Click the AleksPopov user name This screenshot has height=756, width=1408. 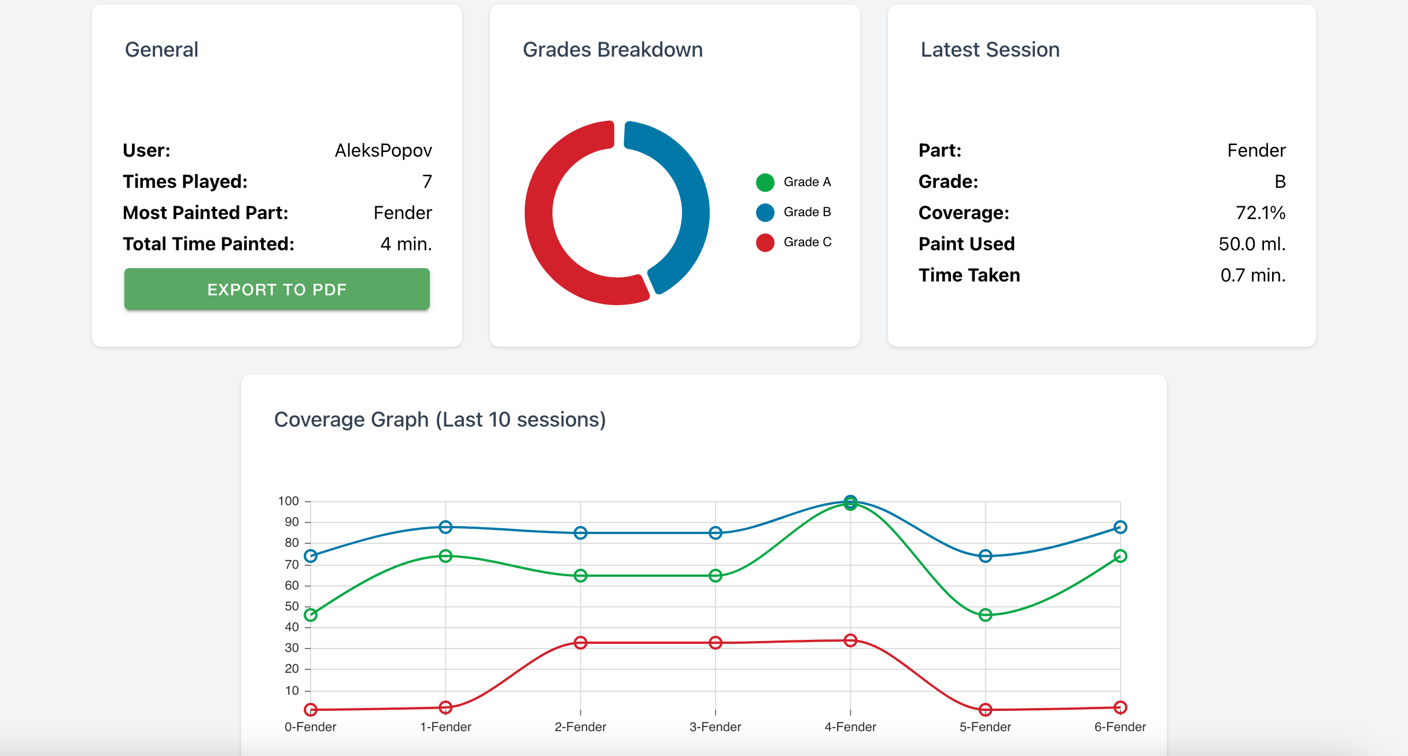tap(383, 150)
